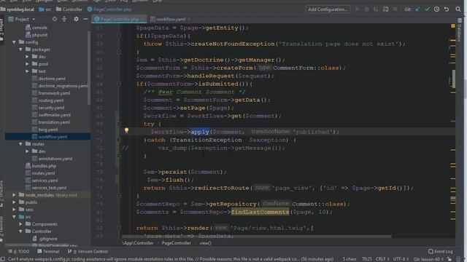Click the CRLF line separator in status bar

pos(382,259)
